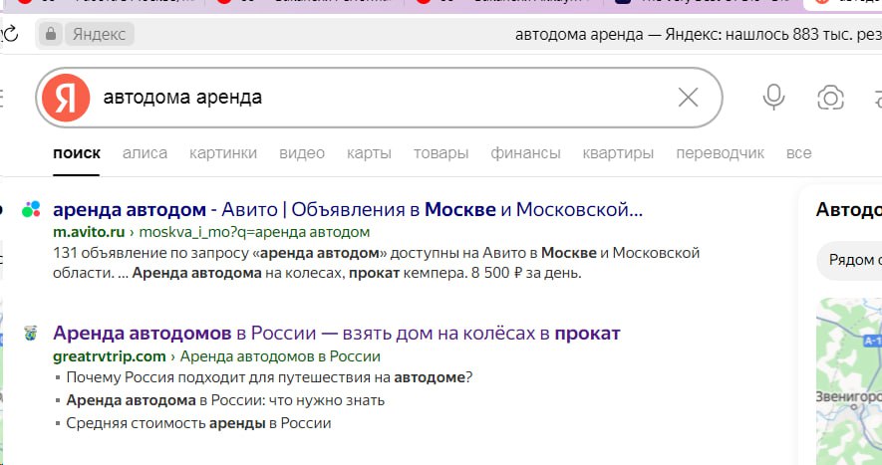Click the «Рядом с» filter chip
Viewport: 882px width, 465px height.
854,261
